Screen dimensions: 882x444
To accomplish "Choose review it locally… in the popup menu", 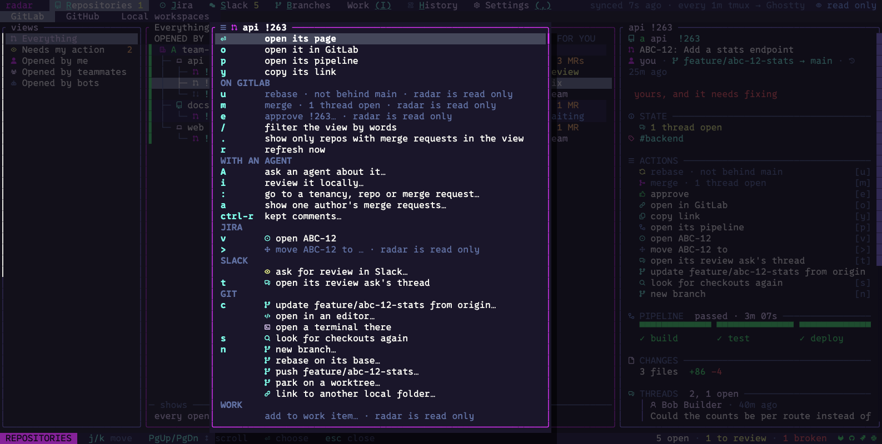I will click(381, 183).
